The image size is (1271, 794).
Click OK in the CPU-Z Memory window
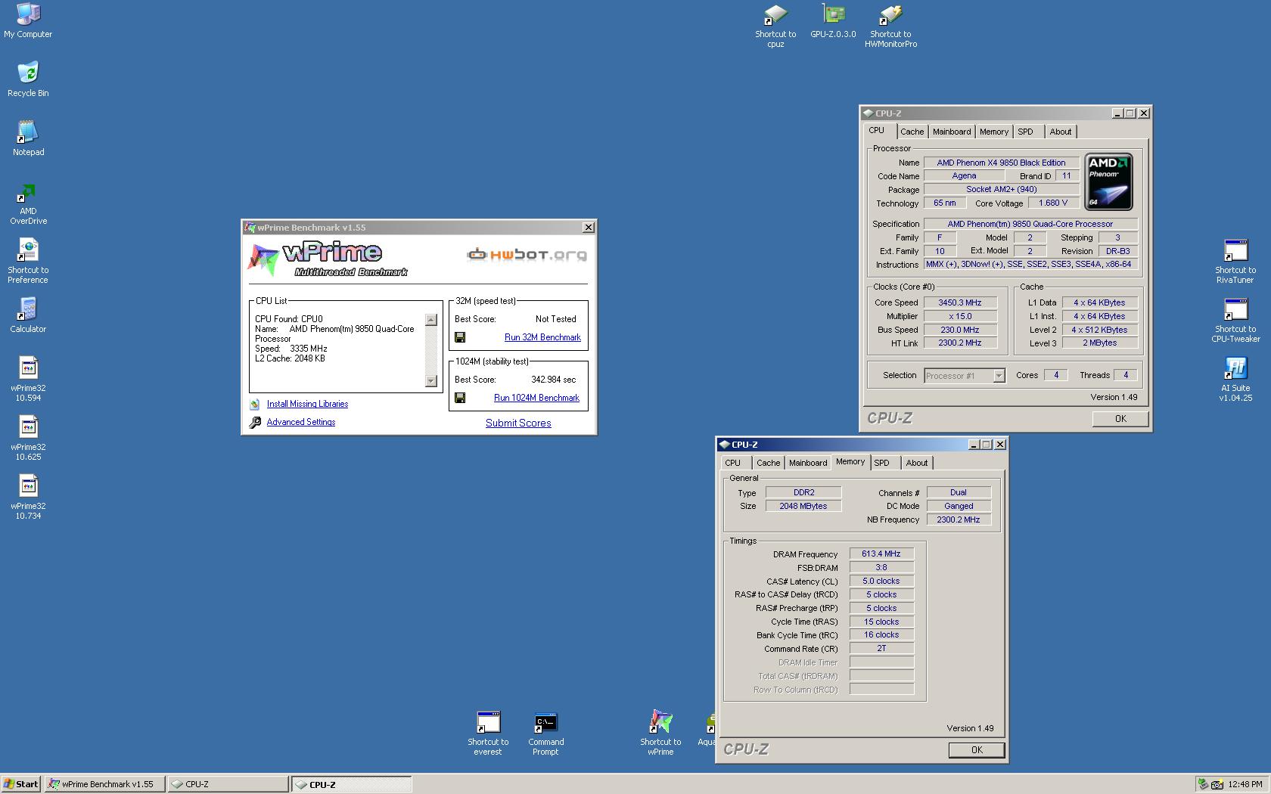point(977,750)
